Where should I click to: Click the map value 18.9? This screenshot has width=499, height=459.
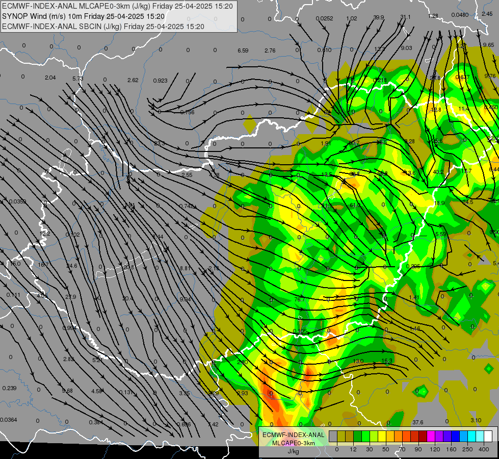pyautogui.click(x=439, y=203)
